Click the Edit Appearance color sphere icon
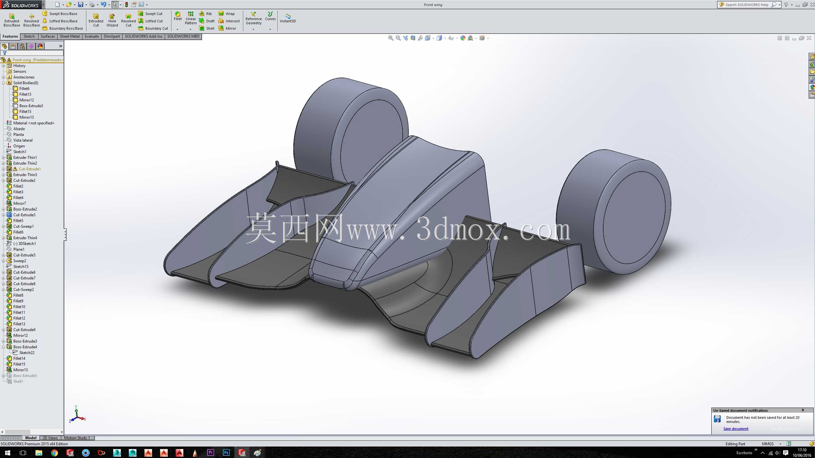This screenshot has width=815, height=458. (x=463, y=38)
